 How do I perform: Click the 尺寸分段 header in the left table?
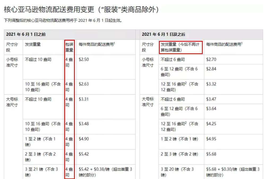(11, 47)
